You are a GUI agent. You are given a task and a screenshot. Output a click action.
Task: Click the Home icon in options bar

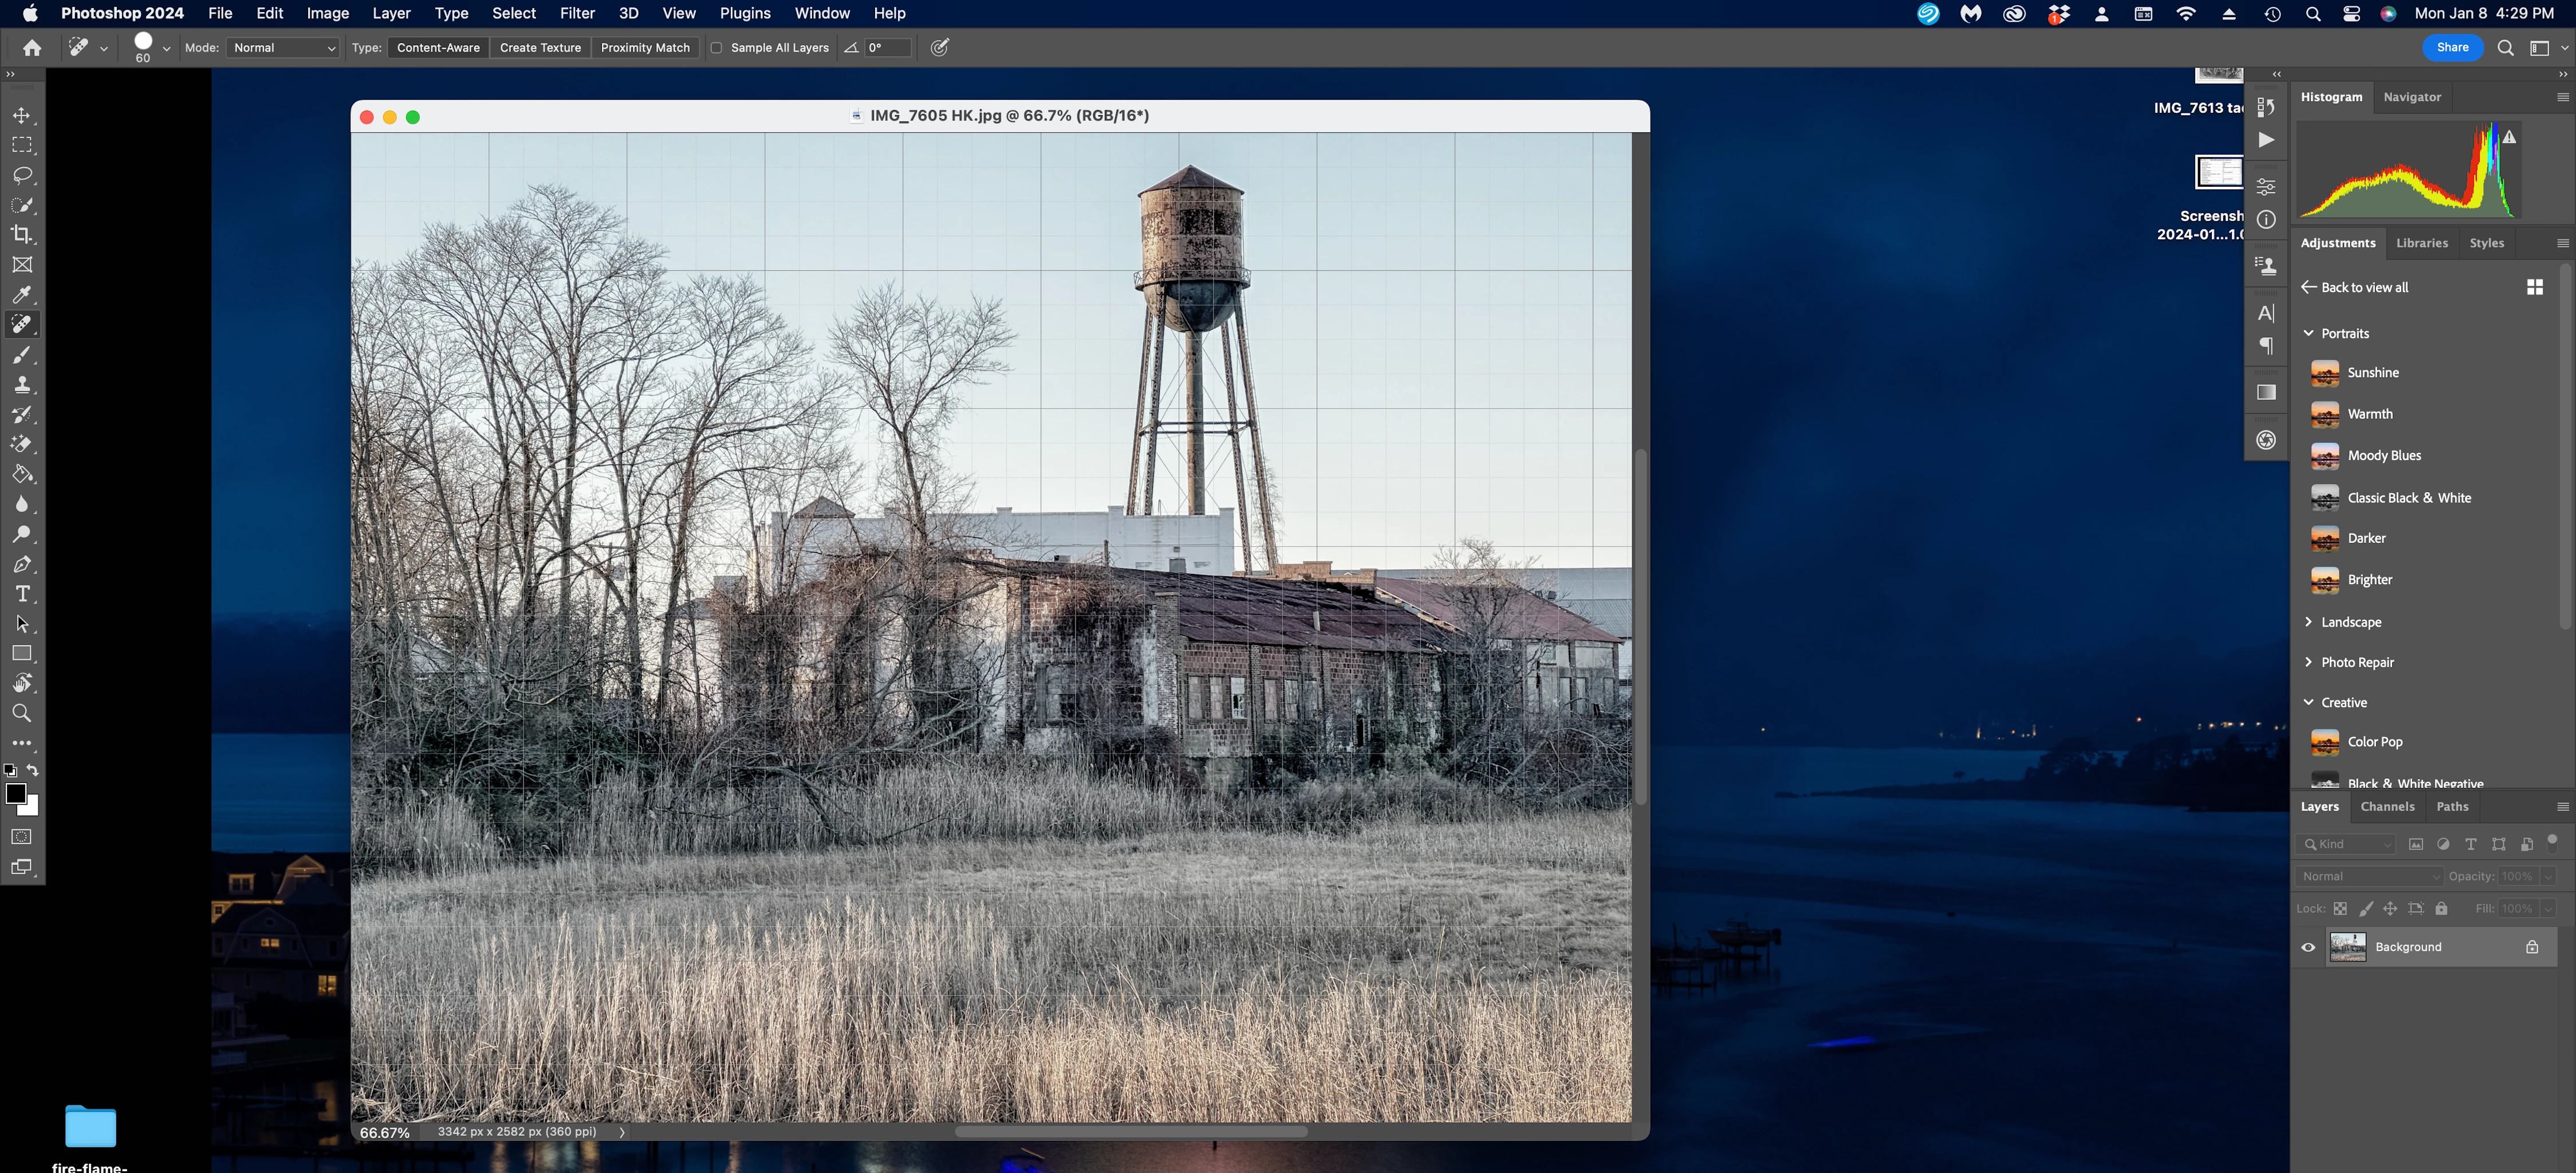(32, 48)
